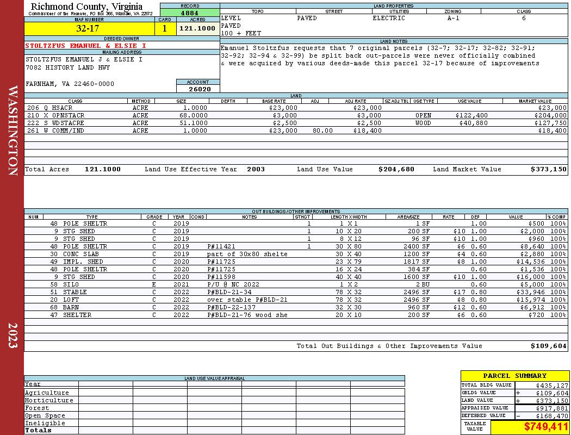Click note P#11598

click(221, 277)
